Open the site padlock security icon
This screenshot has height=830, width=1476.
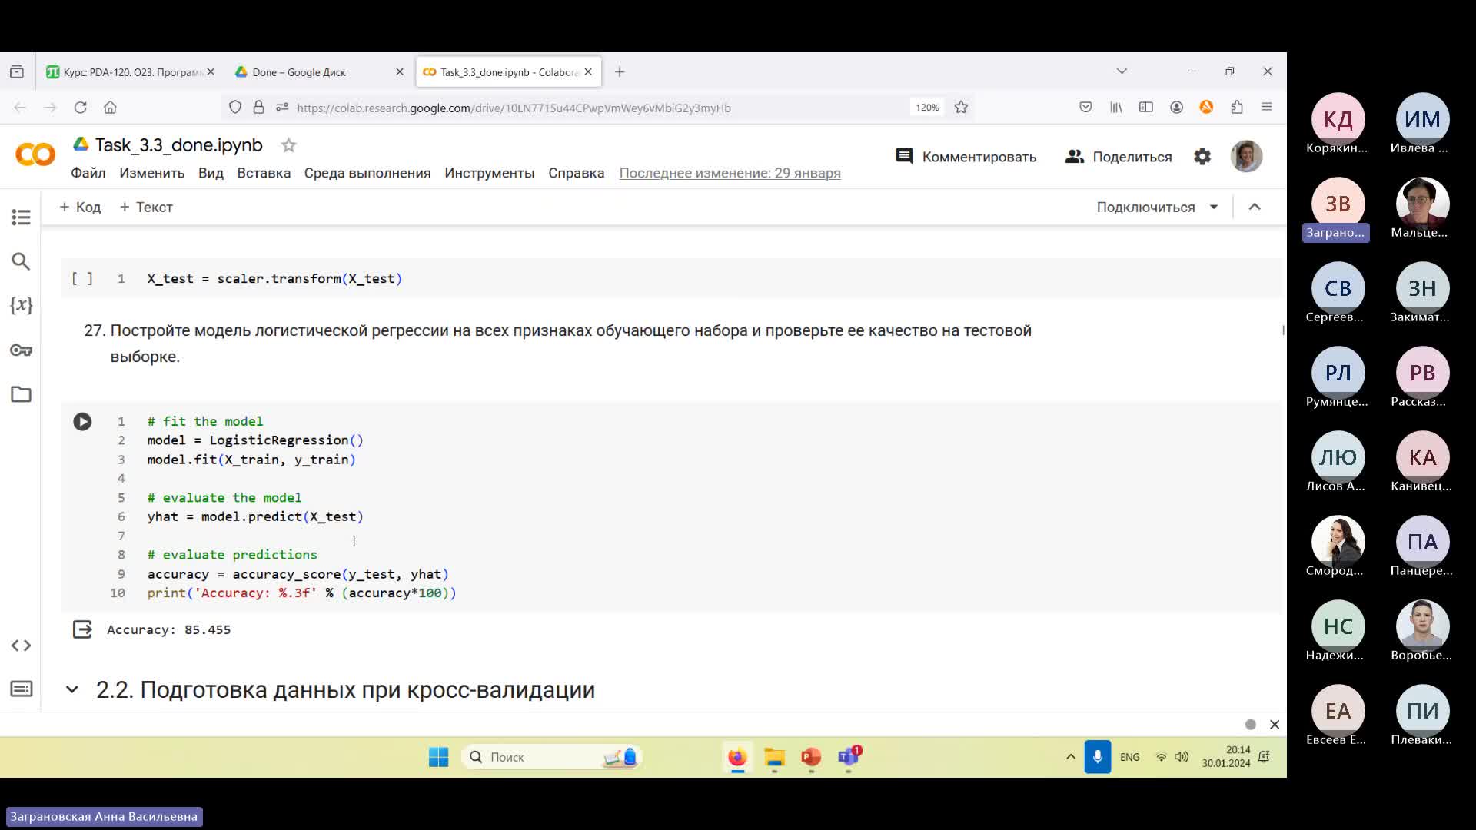pyautogui.click(x=259, y=108)
